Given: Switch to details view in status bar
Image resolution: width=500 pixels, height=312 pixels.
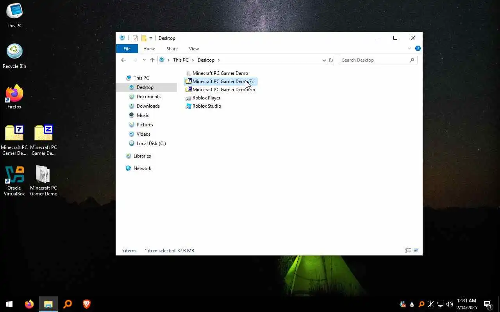Looking at the screenshot, I should click(407, 250).
